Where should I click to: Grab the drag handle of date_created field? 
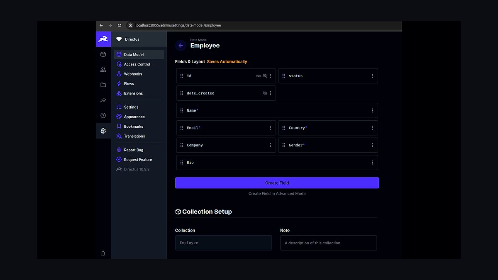coord(182,93)
